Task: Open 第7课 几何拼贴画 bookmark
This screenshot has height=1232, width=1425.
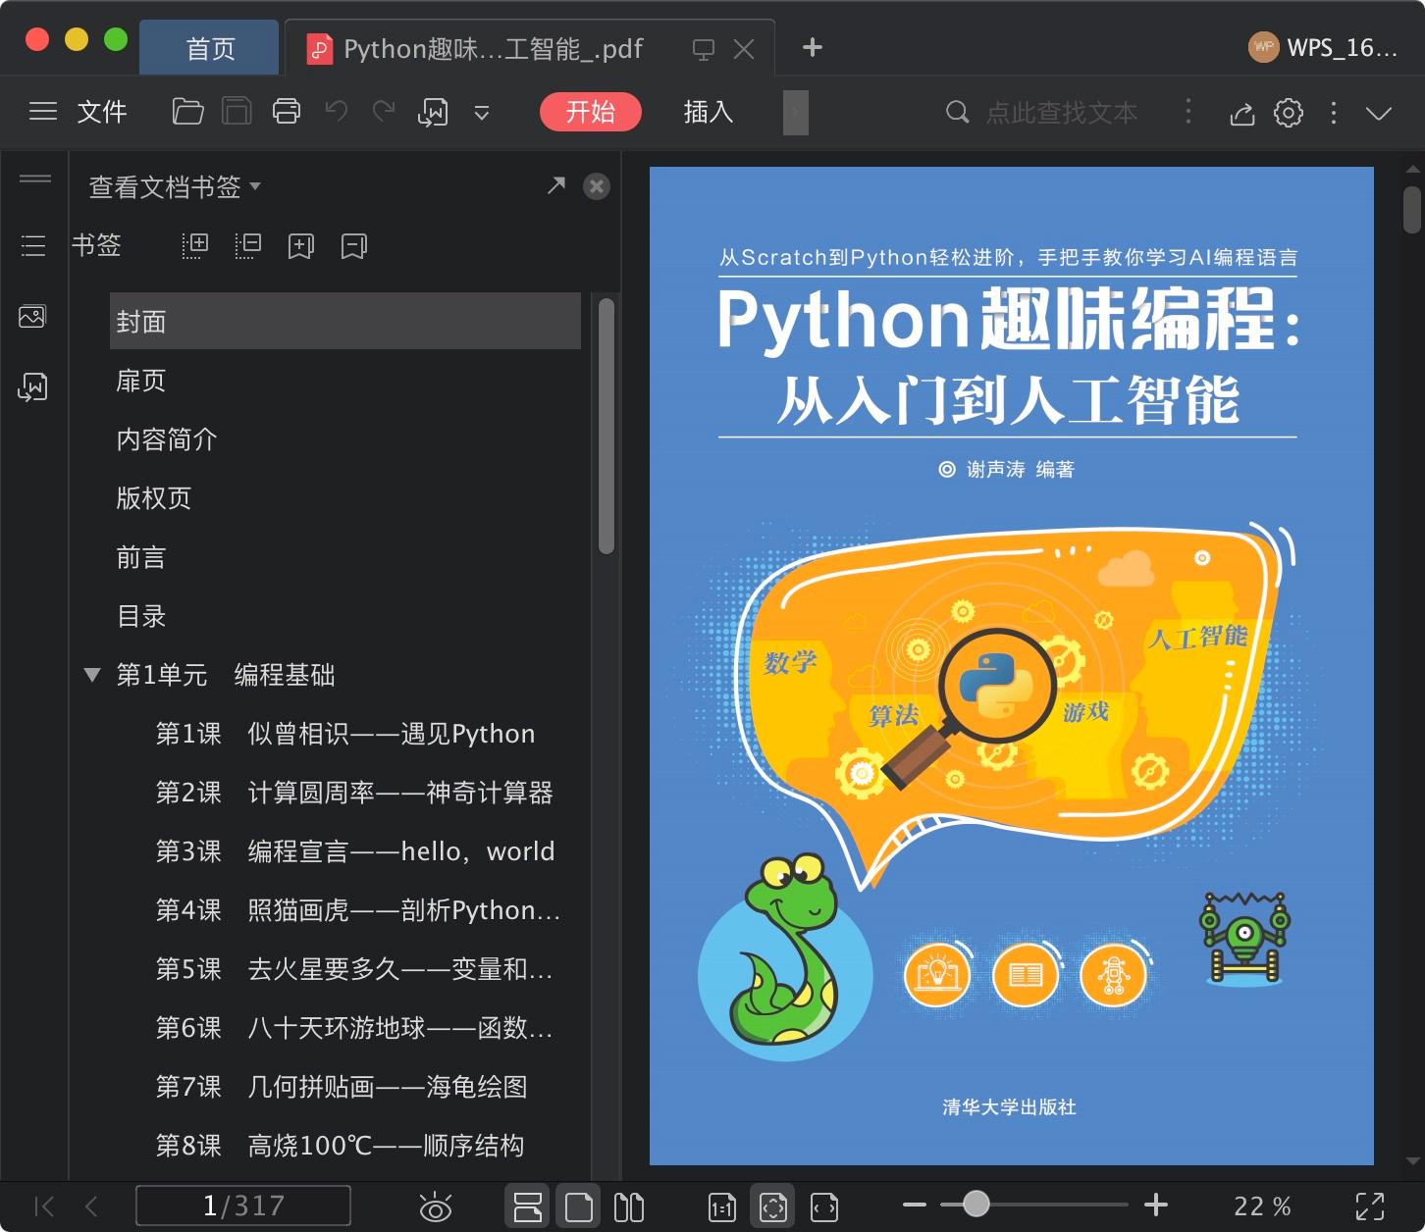Action: coord(342,1087)
